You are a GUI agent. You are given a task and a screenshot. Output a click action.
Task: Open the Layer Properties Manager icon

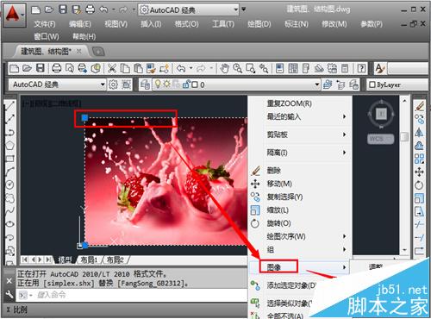coord(145,84)
